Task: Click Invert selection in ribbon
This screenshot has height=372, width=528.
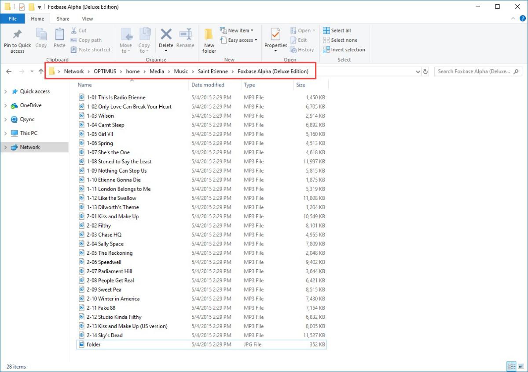Action: pos(344,50)
